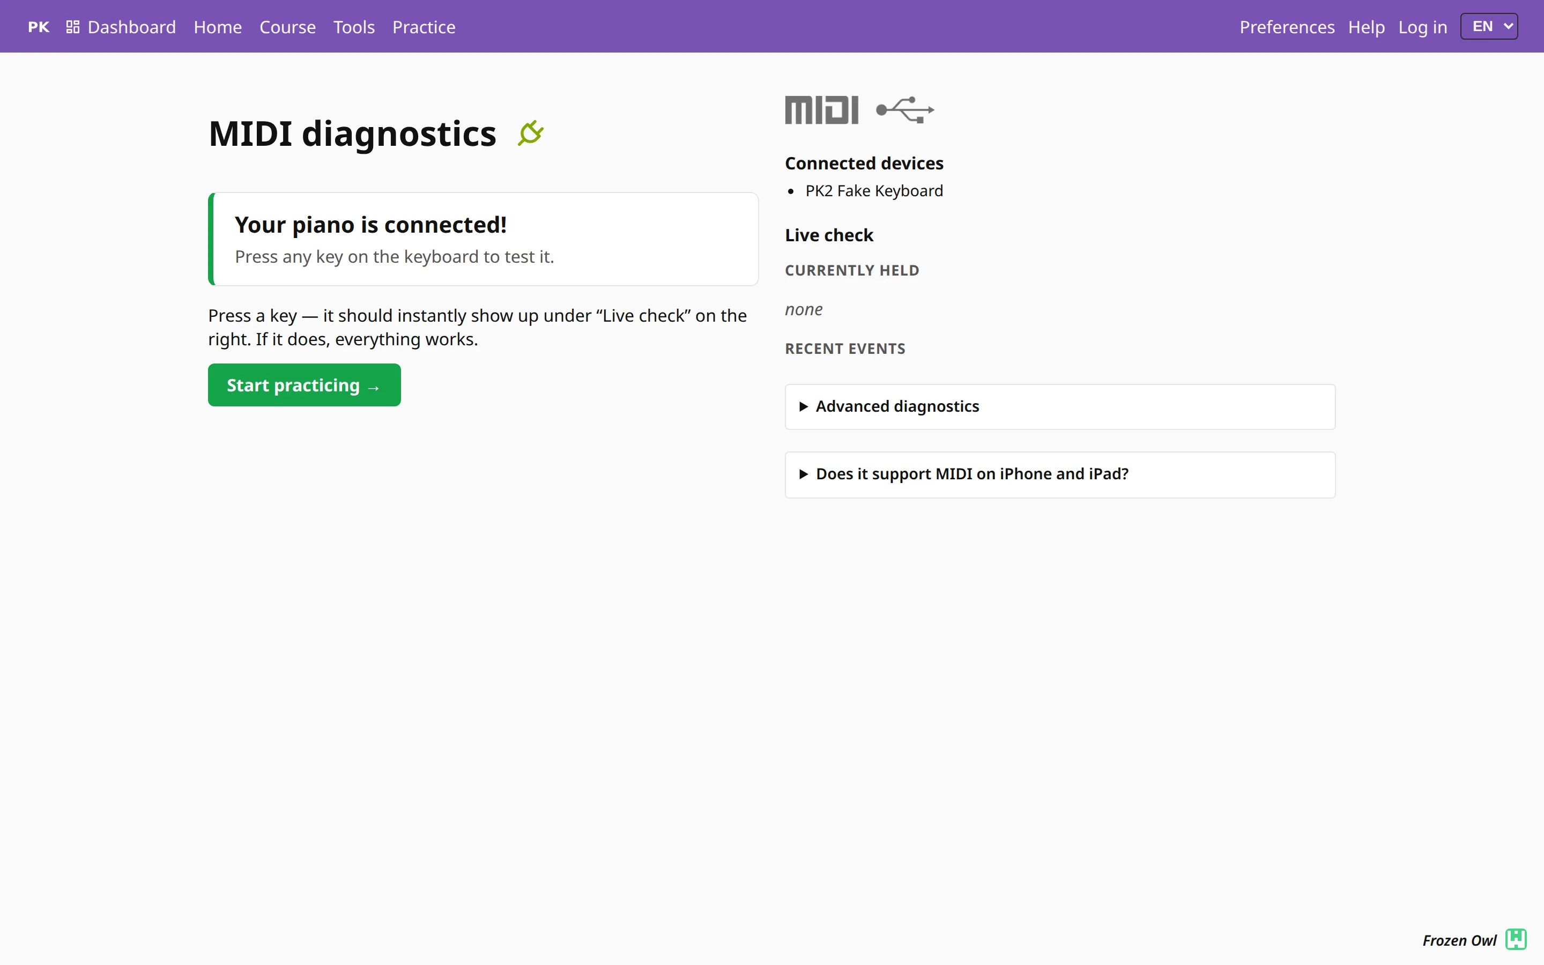
Task: Open the Help link
Action: [1366, 27]
